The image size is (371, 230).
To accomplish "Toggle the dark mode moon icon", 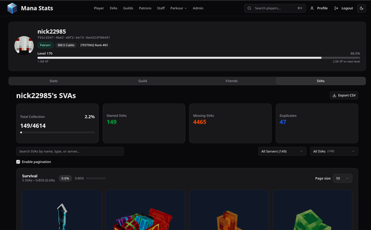I will pyautogui.click(x=362, y=8).
